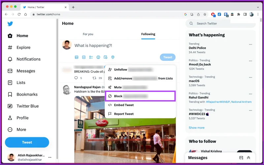Open options for #WWDC23 trend
The height and width of the screenshot is (165, 264).
click(x=250, y=110)
